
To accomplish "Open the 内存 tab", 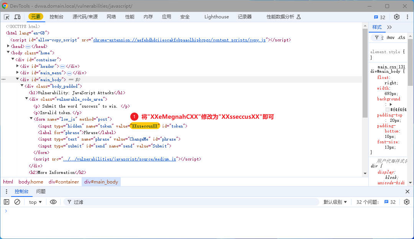I will click(x=148, y=17).
